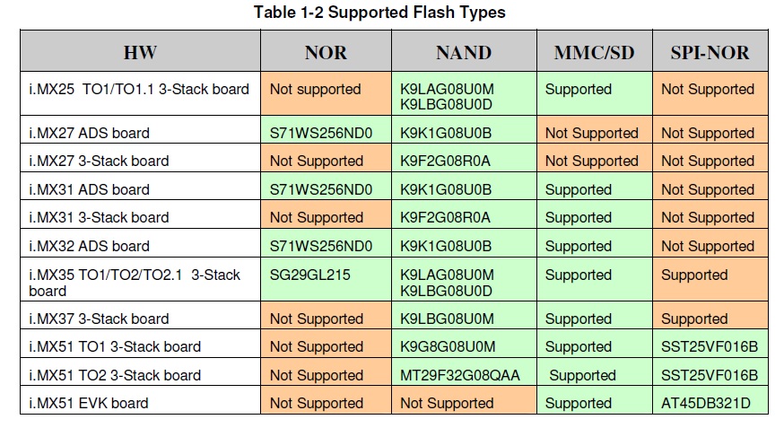This screenshot has height=428, width=784.
Task: Select the NOR column header
Action: [326, 52]
